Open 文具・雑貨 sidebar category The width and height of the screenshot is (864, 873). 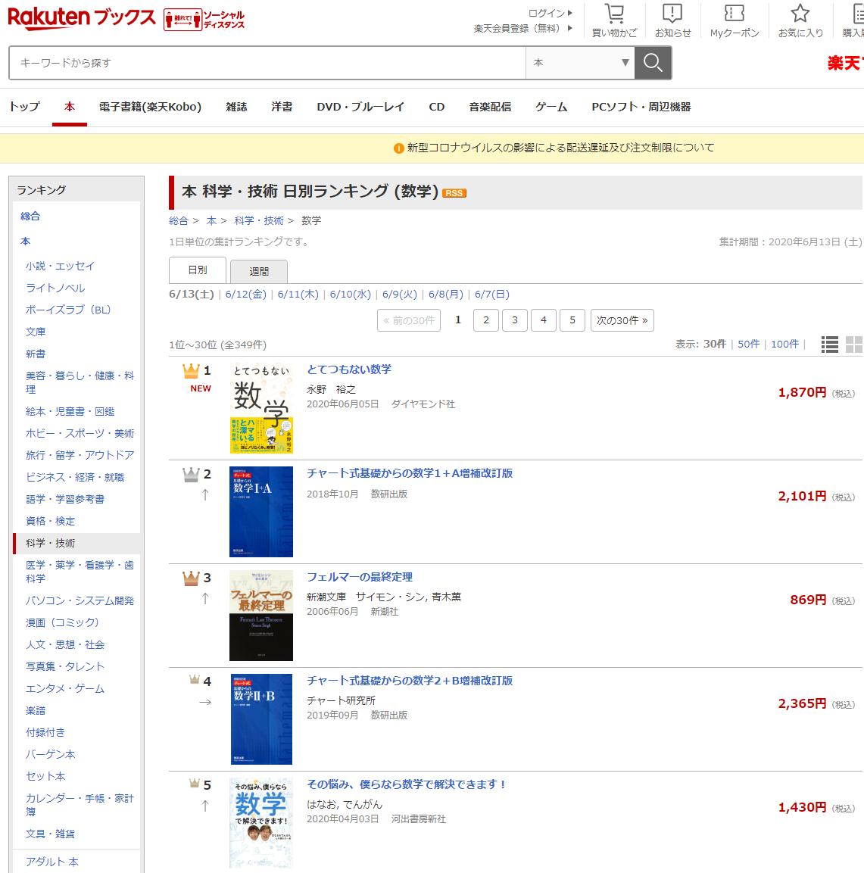[x=50, y=834]
